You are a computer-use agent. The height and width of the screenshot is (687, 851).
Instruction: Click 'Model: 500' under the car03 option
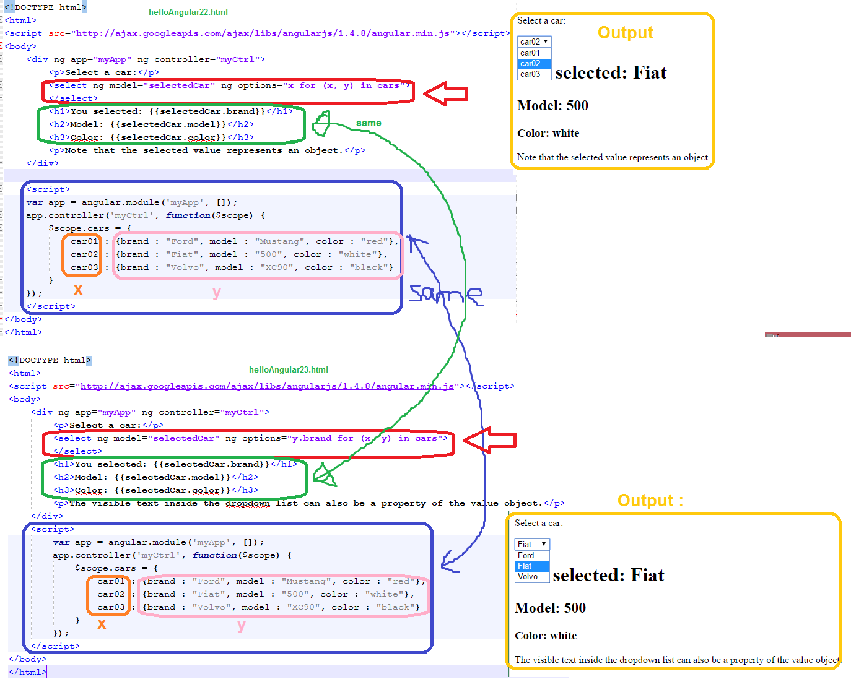[x=552, y=106]
